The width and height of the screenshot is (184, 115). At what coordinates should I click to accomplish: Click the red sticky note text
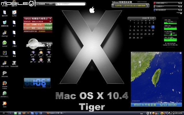[x=162, y=3]
